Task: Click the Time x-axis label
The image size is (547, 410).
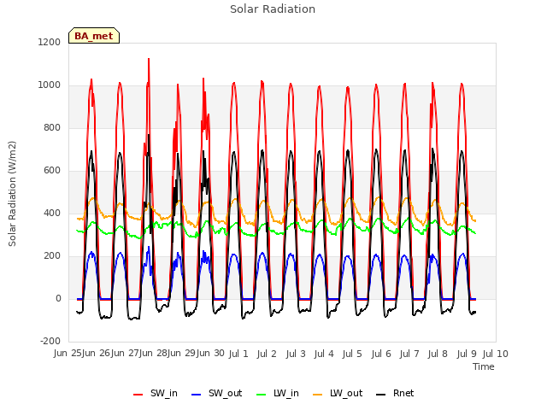Action: 484,366
